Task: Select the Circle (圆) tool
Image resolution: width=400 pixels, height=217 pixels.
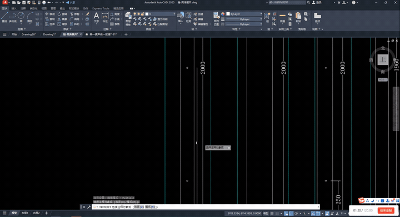Action: point(21,17)
